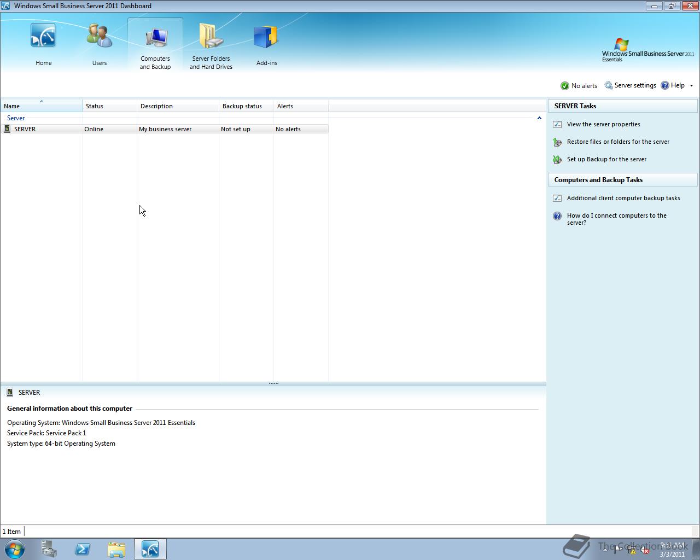
Task: Open the Help dropdown arrow
Action: [691, 86]
